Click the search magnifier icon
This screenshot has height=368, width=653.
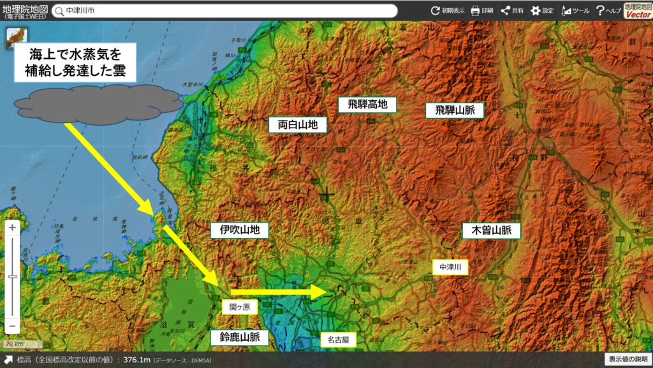59,11
